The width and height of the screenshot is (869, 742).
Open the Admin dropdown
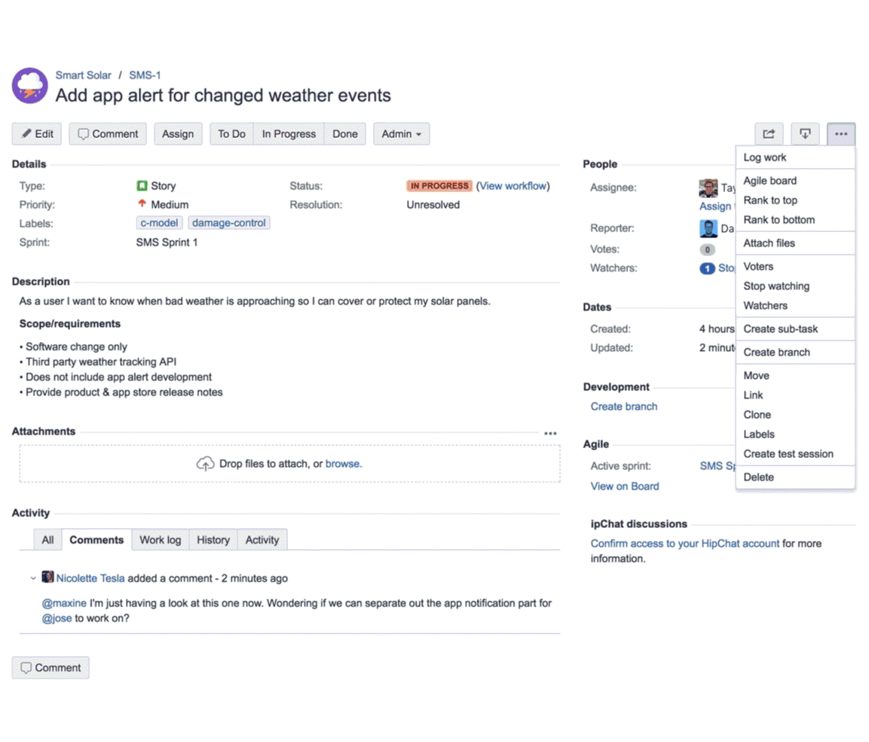coord(401,133)
